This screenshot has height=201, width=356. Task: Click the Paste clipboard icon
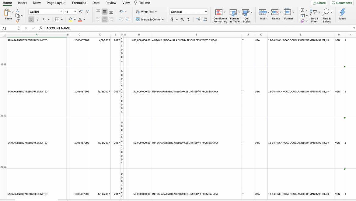[x=8, y=13]
